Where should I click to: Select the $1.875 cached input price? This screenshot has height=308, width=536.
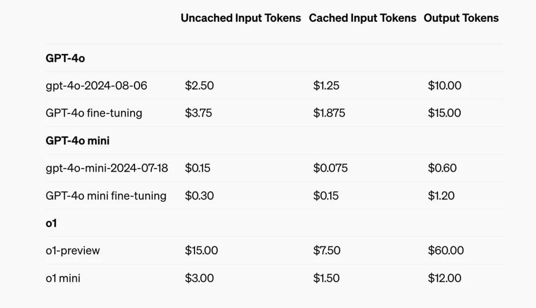click(329, 113)
